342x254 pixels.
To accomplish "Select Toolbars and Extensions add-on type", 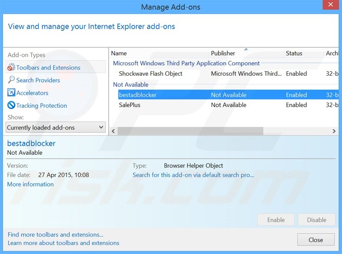I will click(x=55, y=67).
